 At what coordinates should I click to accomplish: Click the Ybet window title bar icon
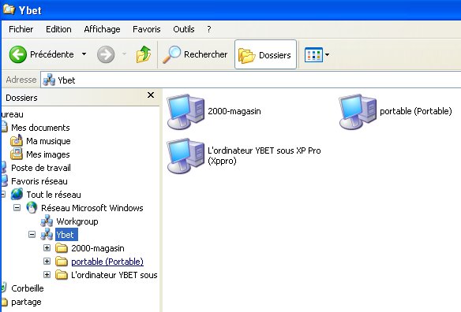(x=9, y=9)
